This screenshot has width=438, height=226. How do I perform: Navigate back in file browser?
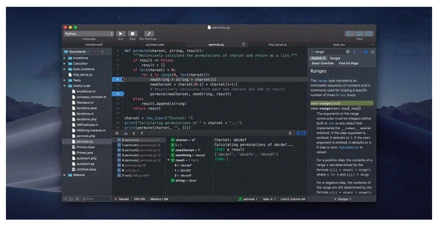click(x=102, y=52)
